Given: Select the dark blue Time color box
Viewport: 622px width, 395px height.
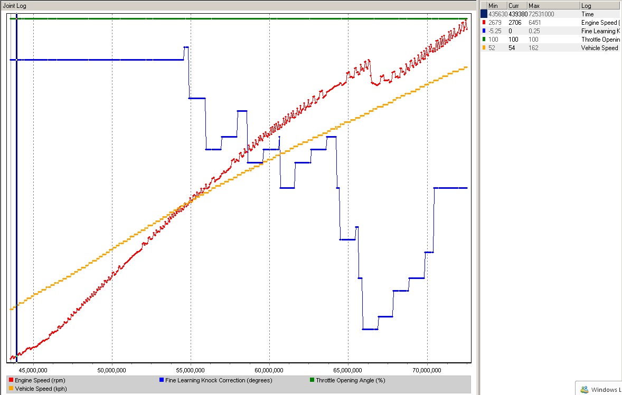Looking at the screenshot, I should pyautogui.click(x=484, y=14).
